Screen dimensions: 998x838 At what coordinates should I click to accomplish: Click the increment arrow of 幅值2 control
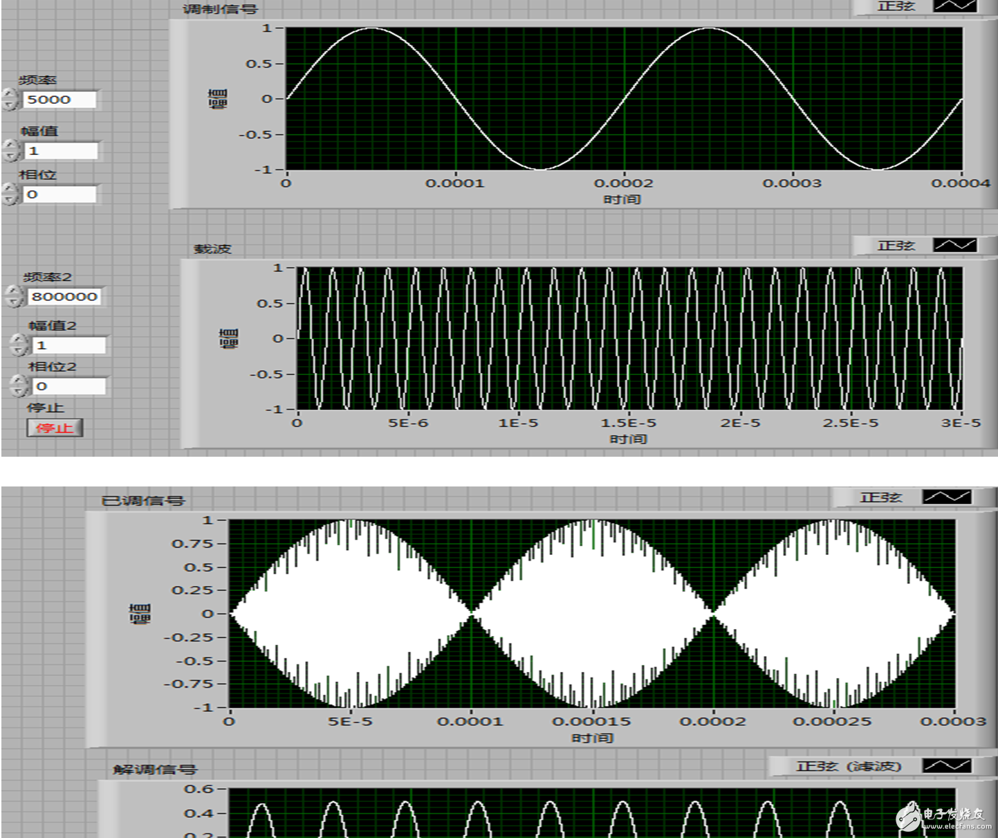(x=19, y=339)
